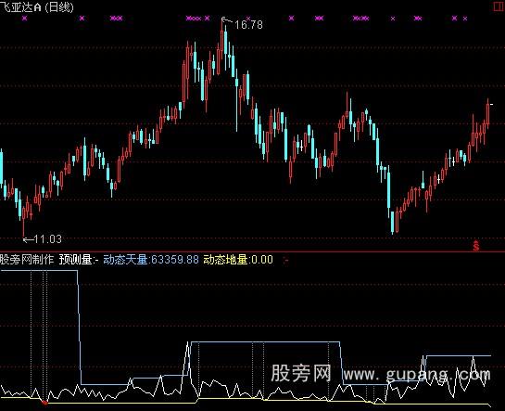Click the red dot marker in volume indicator
The width and height of the screenshot is (505, 411).
(44, 402)
